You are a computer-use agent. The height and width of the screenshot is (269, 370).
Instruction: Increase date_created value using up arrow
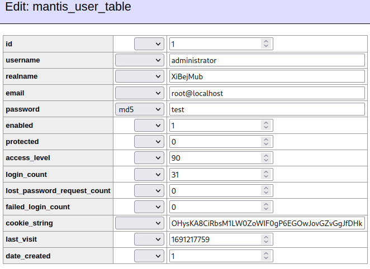click(x=266, y=253)
